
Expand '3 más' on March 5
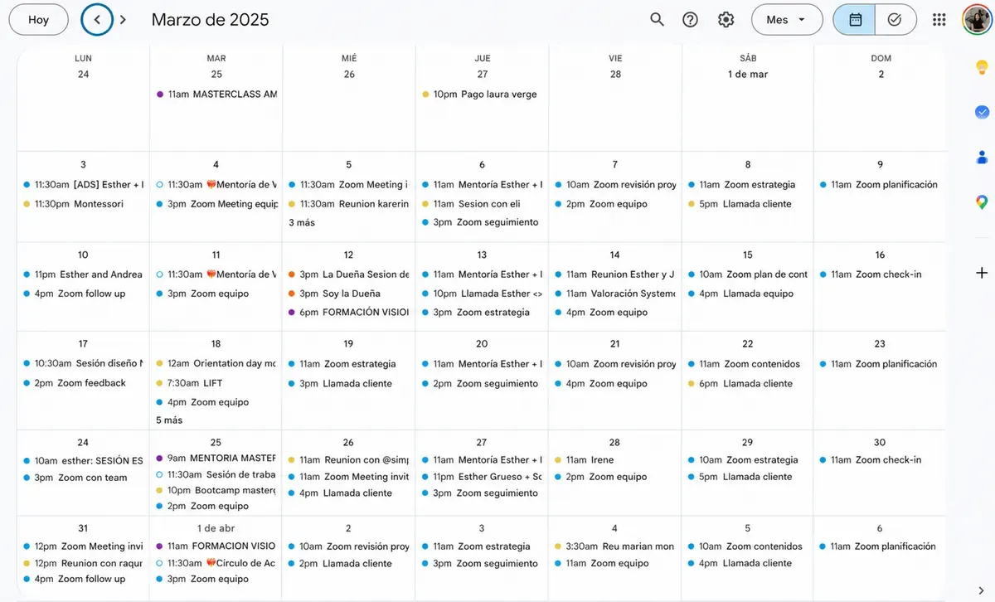pyautogui.click(x=302, y=222)
